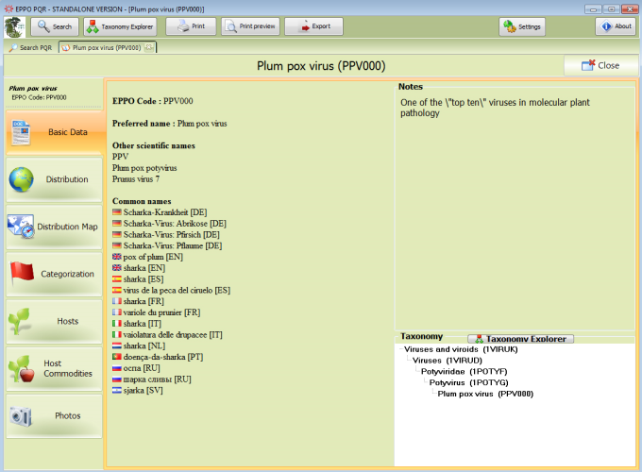Click Taxonomy Explorer button in Taxonomy panel
The width and height of the screenshot is (642, 472).
pyautogui.click(x=521, y=338)
